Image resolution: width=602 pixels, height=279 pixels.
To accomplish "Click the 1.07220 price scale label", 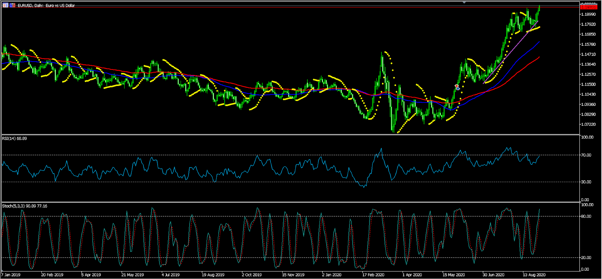I will point(588,124).
